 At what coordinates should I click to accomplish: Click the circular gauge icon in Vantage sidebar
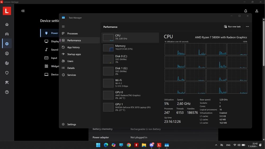(7, 63)
